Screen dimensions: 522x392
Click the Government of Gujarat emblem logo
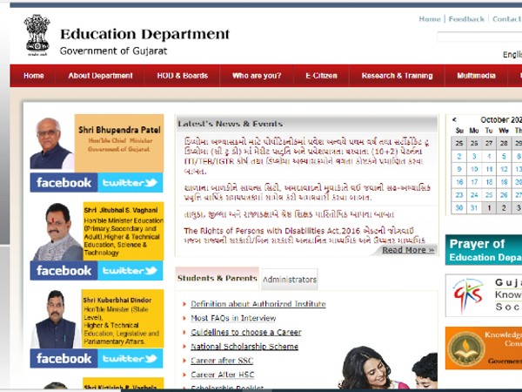pyautogui.click(x=37, y=35)
